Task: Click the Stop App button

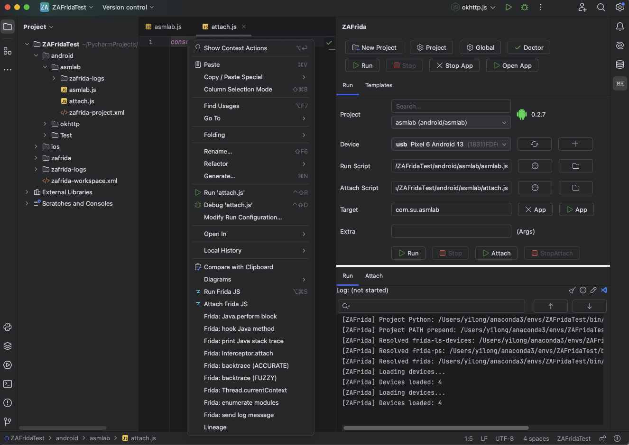Action: point(454,65)
